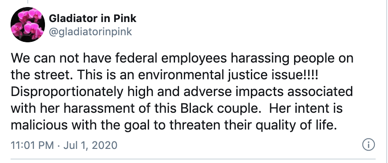This screenshot has width=388, height=163.
Task: Visit the @gladiatorinpink handle
Action: pyautogui.click(x=90, y=32)
